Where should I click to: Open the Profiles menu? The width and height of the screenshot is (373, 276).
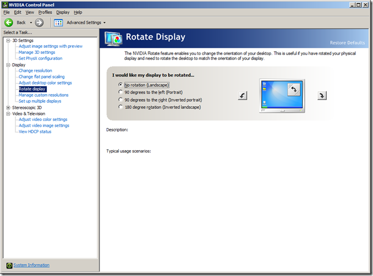click(x=45, y=12)
